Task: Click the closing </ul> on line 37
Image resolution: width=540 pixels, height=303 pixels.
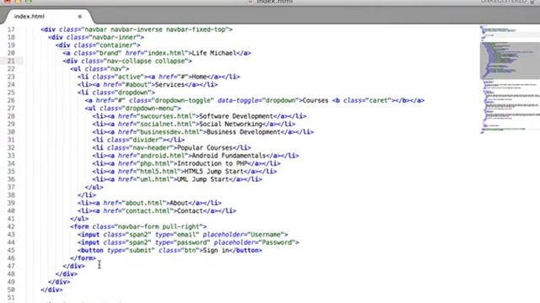Action: (94, 188)
